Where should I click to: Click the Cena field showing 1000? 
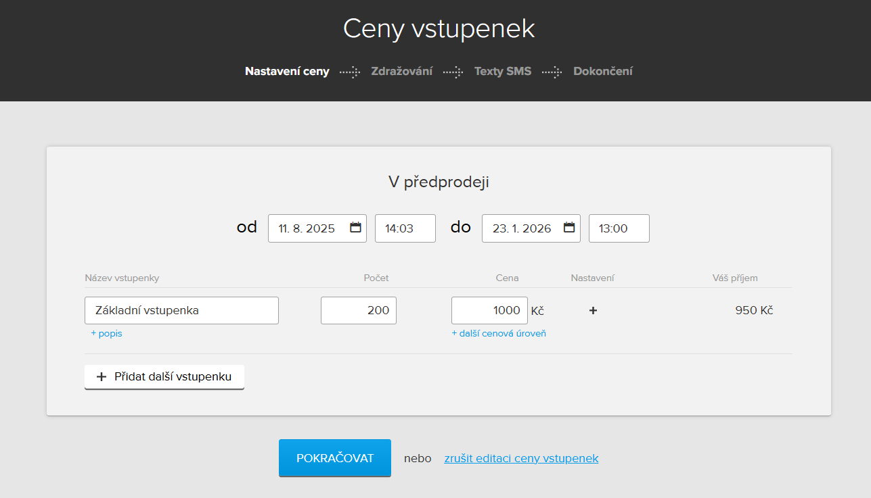tap(489, 311)
